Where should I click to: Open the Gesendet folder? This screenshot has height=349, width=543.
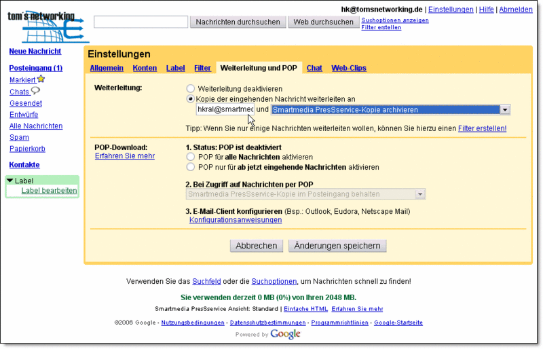[26, 103]
